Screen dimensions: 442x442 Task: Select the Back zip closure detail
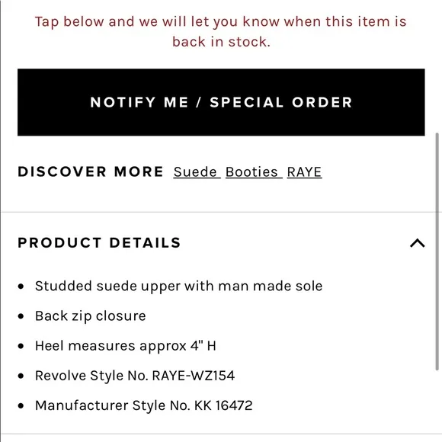point(91,316)
